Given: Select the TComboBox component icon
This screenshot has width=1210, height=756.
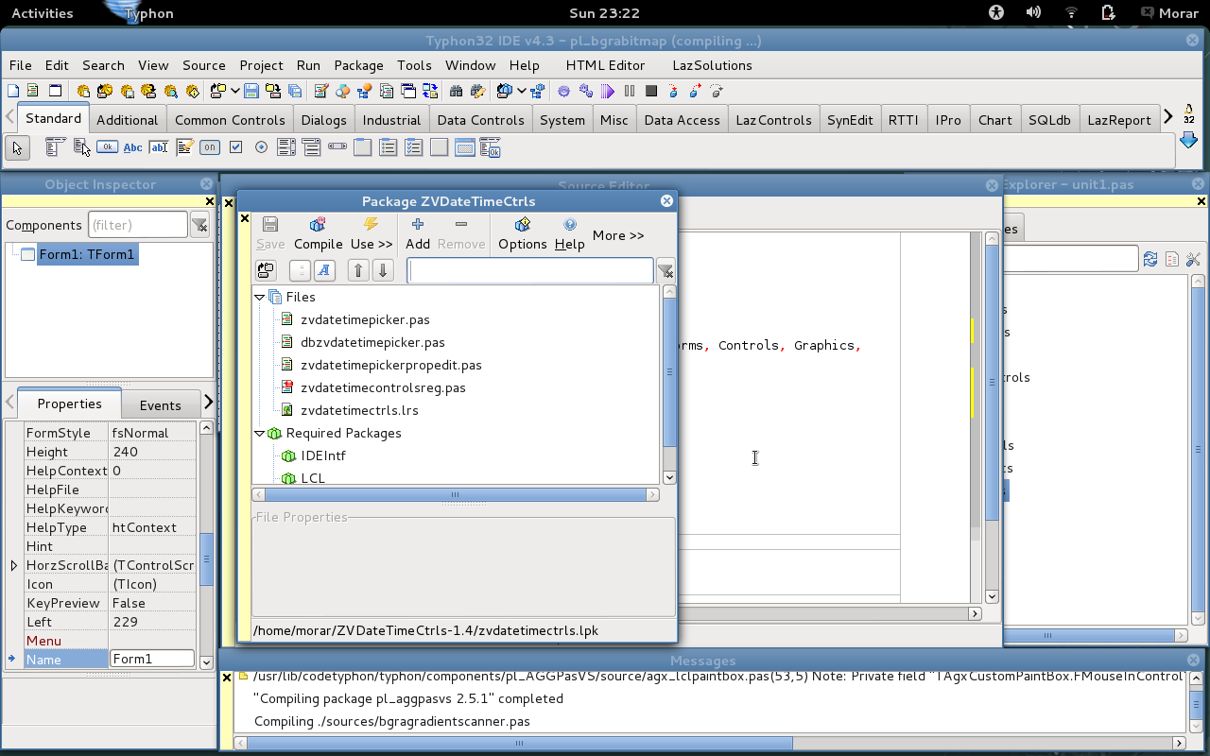Looking at the screenshot, I should point(311,147).
